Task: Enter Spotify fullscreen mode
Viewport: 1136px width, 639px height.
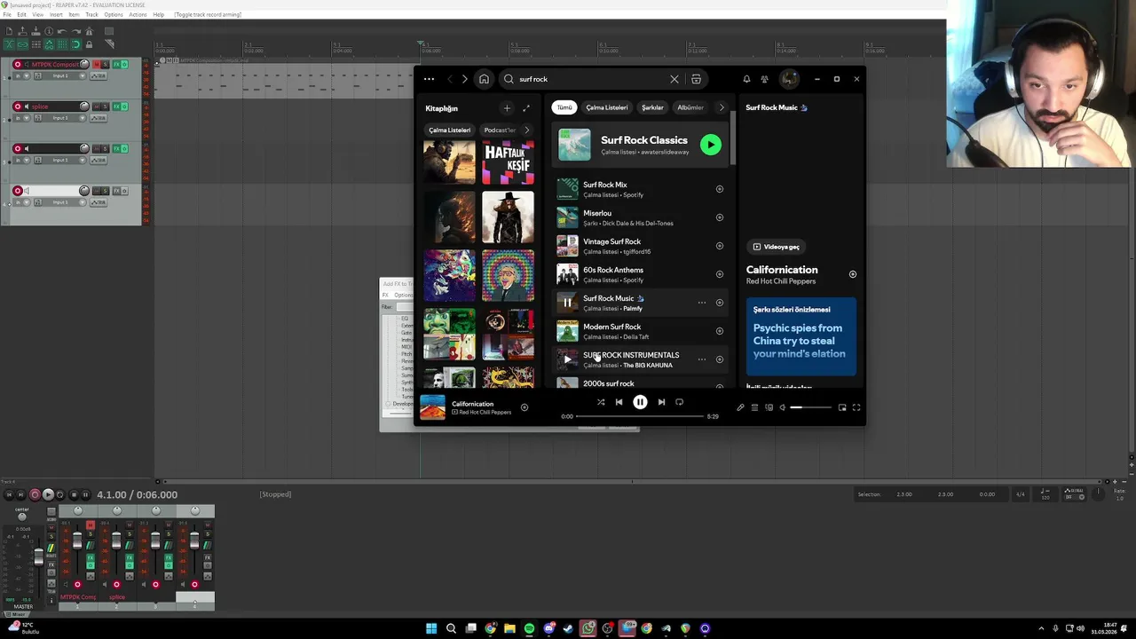Action: 856,407
